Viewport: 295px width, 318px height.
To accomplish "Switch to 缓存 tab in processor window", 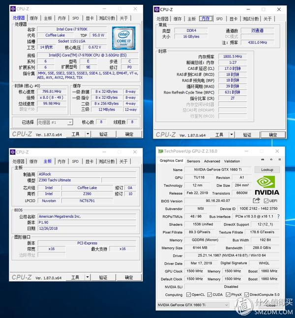I will [34, 18].
